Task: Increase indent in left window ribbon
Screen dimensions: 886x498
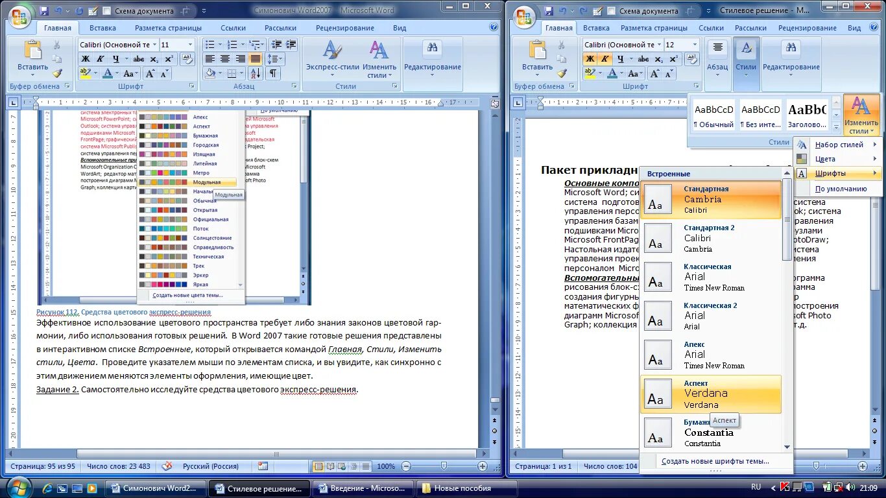Action: pos(291,45)
